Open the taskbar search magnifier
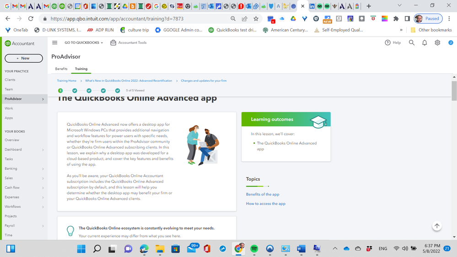 [x=97, y=249]
